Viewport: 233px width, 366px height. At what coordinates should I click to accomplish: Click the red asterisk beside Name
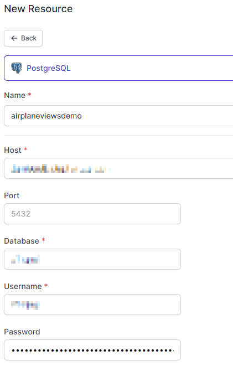tap(30, 94)
